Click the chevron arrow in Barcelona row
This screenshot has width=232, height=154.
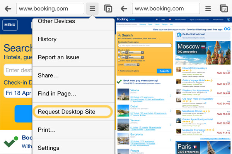pos(171,140)
